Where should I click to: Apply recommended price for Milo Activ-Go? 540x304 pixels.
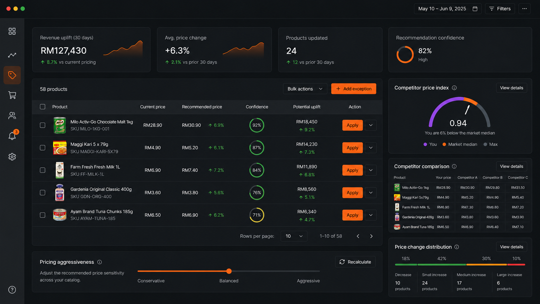[x=352, y=125]
